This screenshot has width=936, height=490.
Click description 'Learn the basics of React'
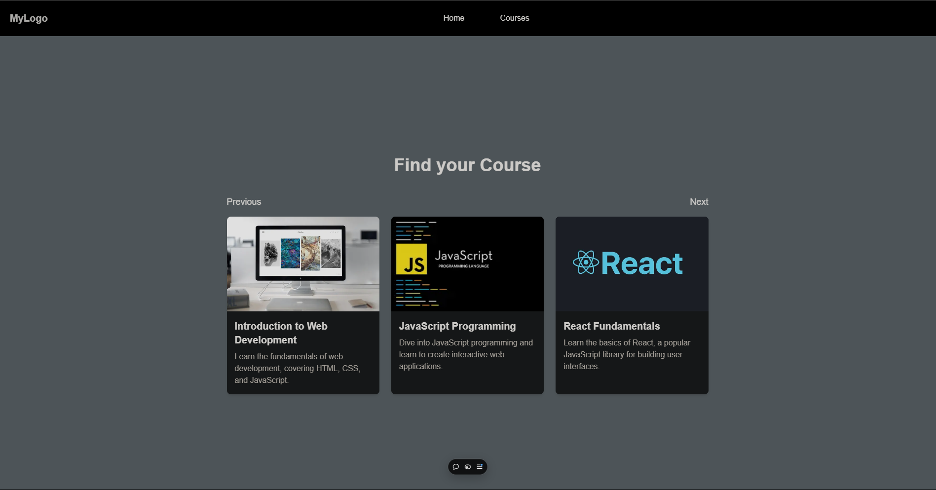(627, 354)
